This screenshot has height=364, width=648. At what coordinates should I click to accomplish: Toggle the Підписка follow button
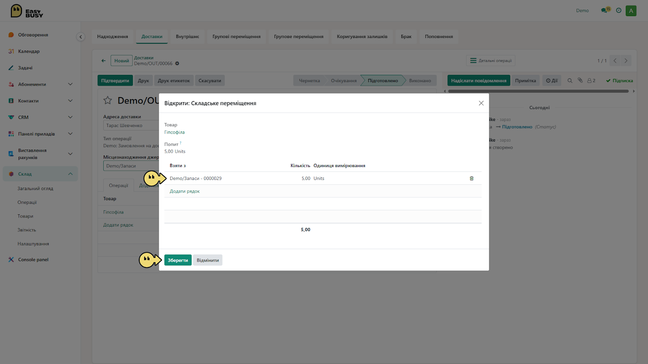pyautogui.click(x=619, y=80)
